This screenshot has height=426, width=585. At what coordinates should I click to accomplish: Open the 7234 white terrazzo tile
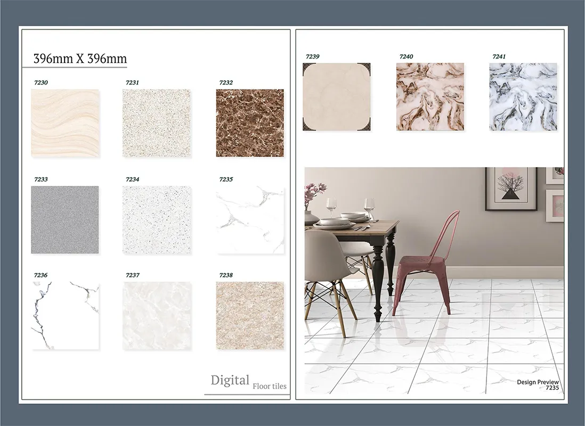[x=157, y=219]
